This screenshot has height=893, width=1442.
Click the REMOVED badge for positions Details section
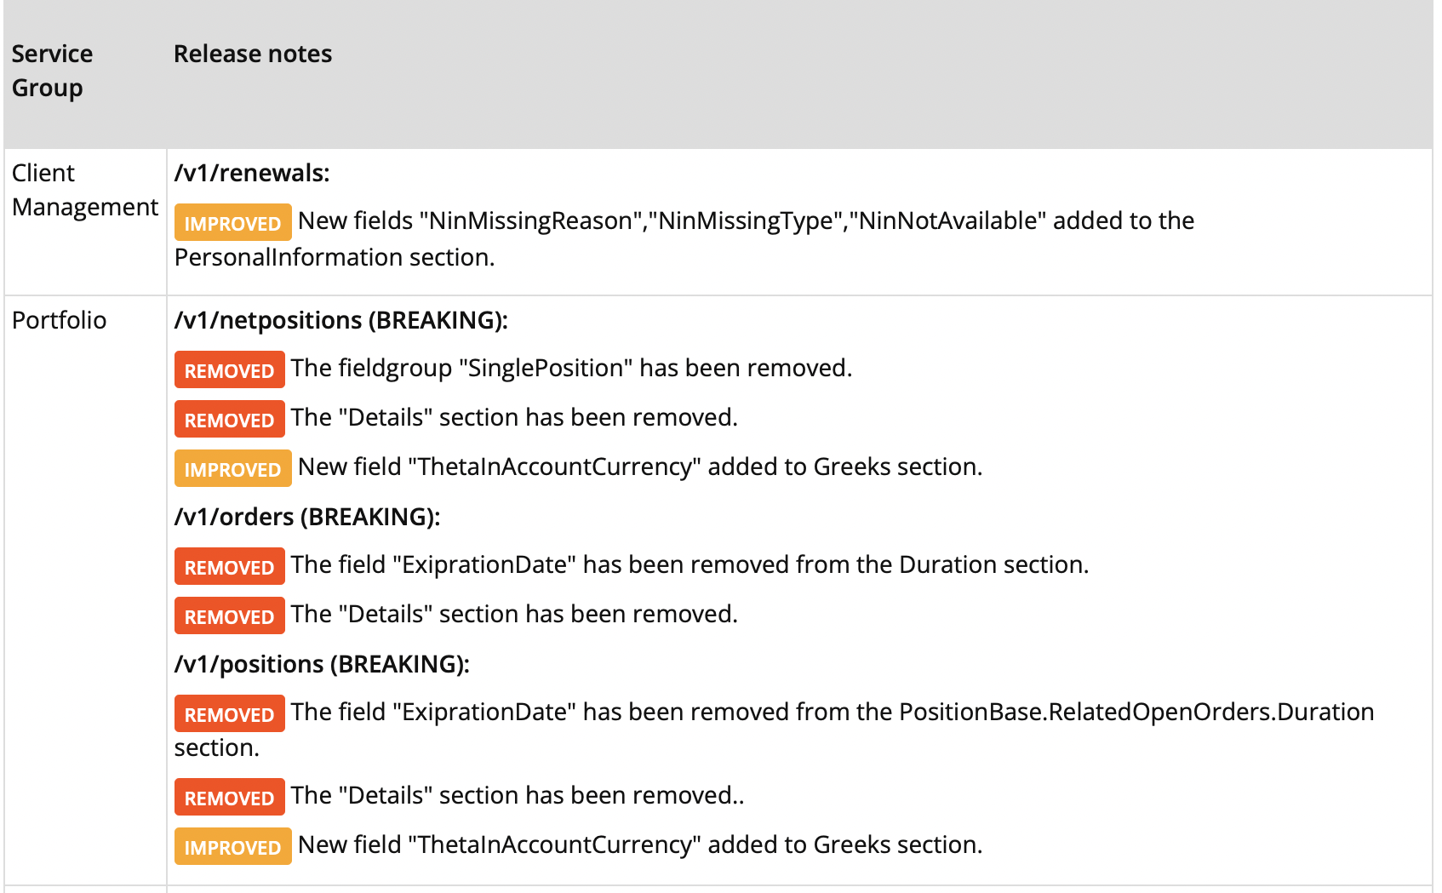coord(229,797)
